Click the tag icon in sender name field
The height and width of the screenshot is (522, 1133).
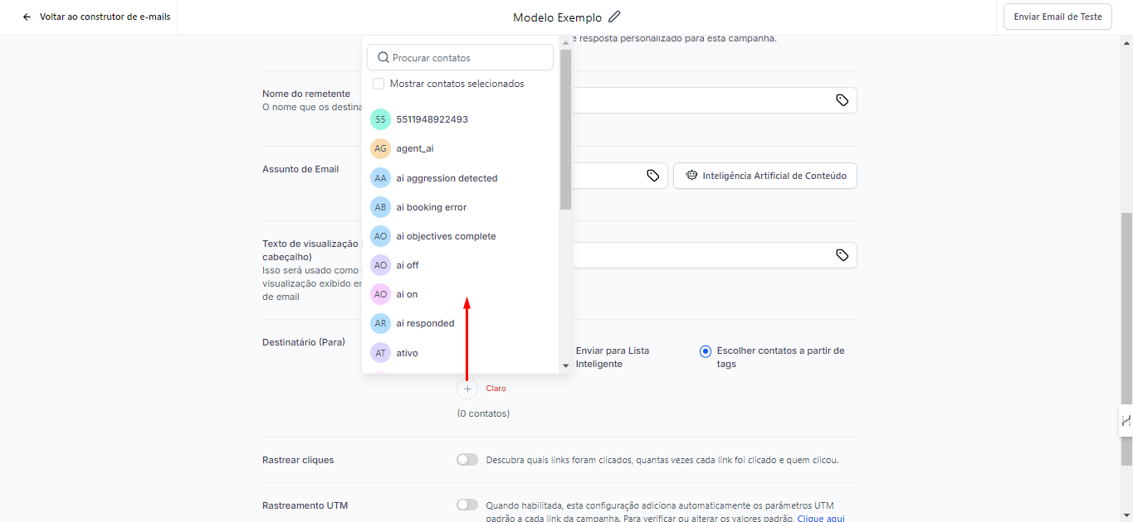coord(842,100)
